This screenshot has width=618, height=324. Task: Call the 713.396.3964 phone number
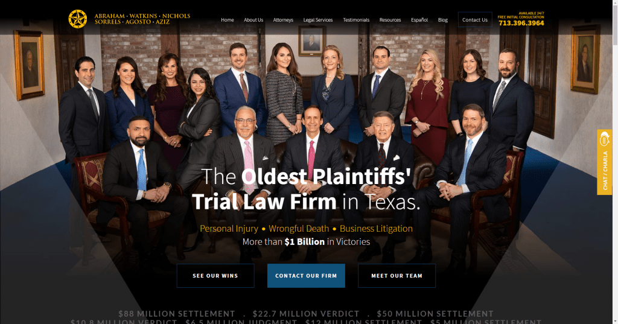point(521,24)
